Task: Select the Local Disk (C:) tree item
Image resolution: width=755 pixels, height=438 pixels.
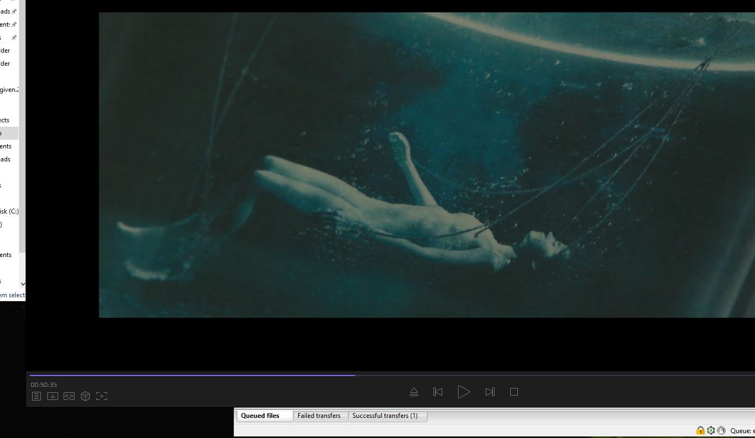Action: pyautogui.click(x=9, y=211)
